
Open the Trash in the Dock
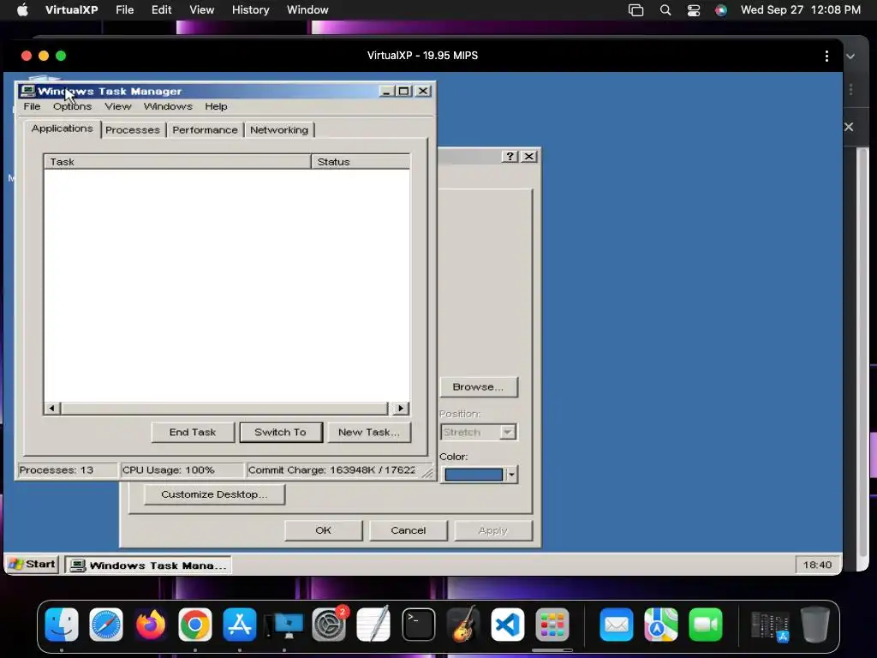(x=815, y=625)
